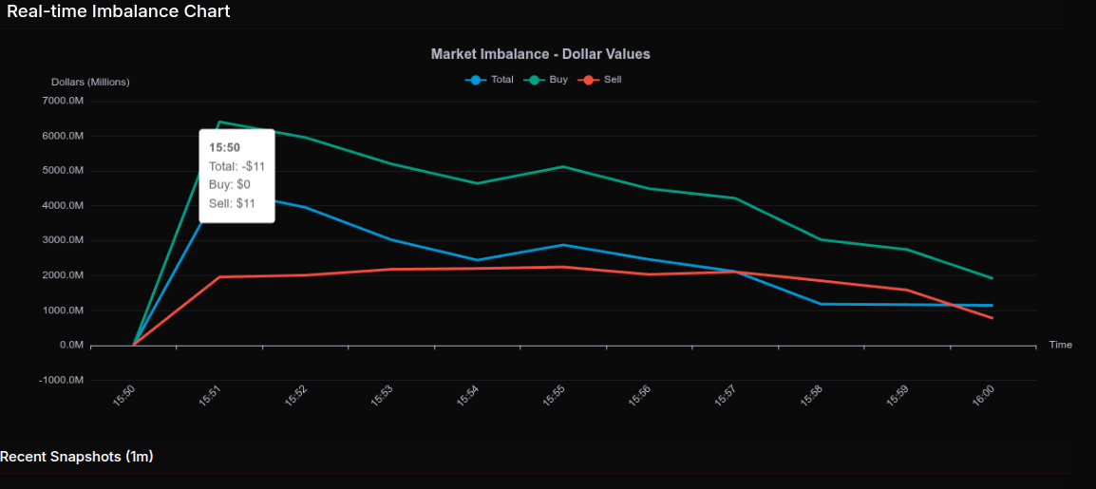
Task: Click the Sell line endpoint at 16:00
Action: tap(992, 318)
